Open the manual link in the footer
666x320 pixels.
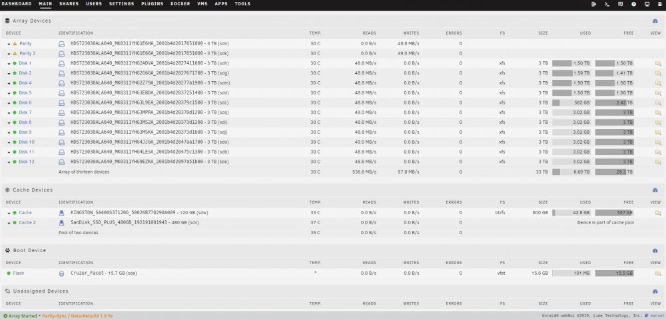[656, 316]
